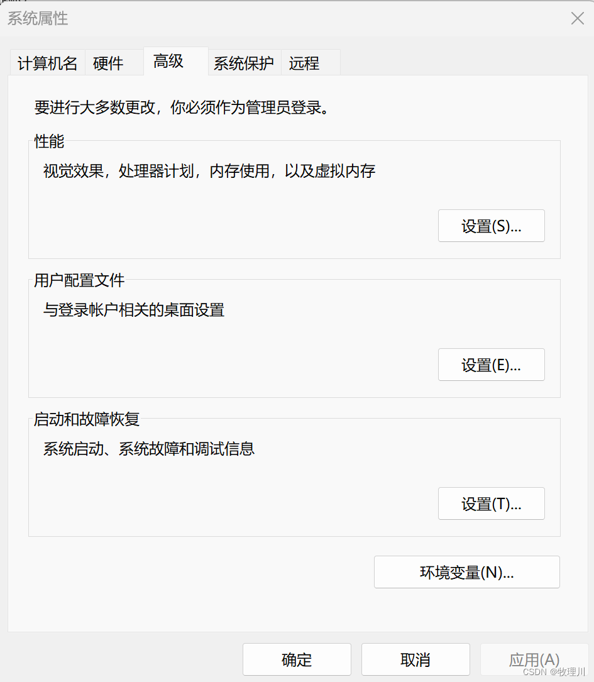Image resolution: width=594 pixels, height=682 pixels.
Task: Open 环境变量(N)... dialog
Action: click(x=466, y=572)
